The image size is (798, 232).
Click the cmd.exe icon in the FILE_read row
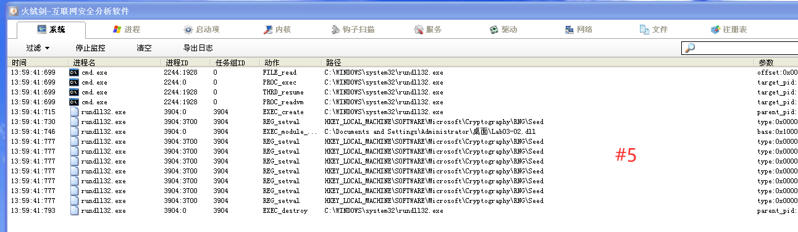point(74,73)
